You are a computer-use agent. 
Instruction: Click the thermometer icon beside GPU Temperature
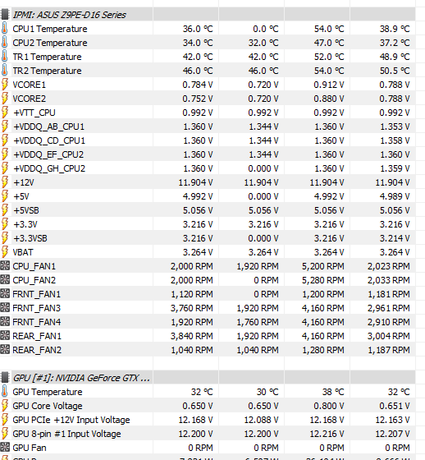pos(4,392)
